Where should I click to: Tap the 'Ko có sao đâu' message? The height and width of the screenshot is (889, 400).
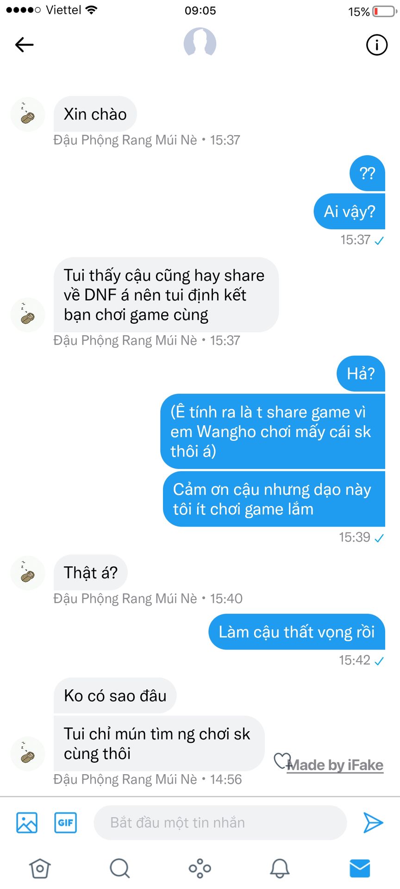click(115, 695)
